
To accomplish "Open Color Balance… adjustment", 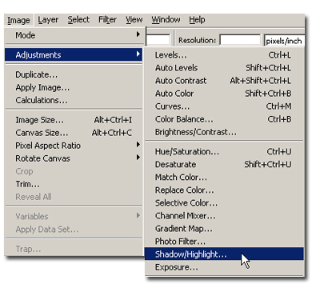I will click(224, 119).
